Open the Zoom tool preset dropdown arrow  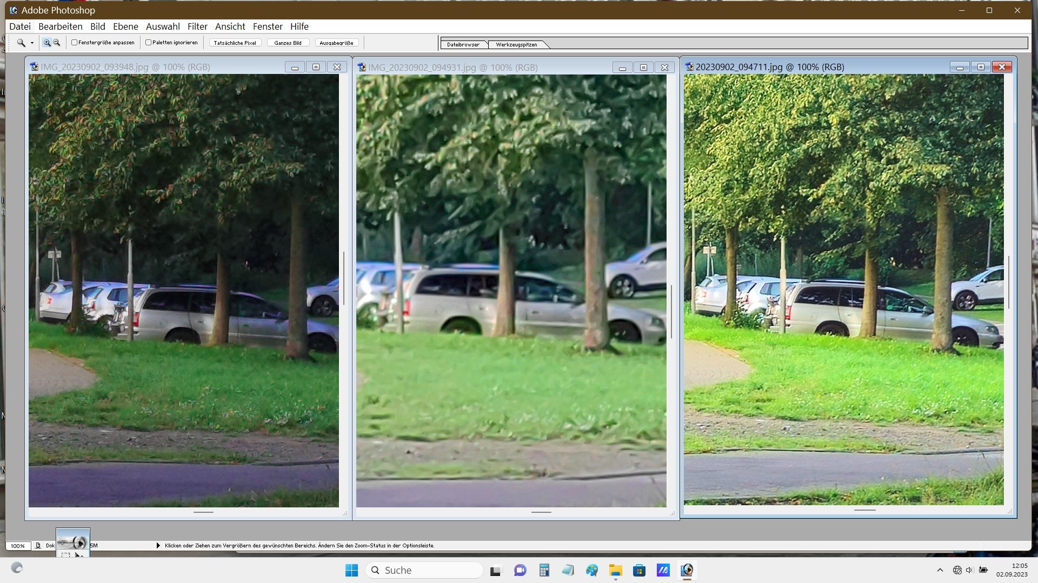pyautogui.click(x=32, y=43)
